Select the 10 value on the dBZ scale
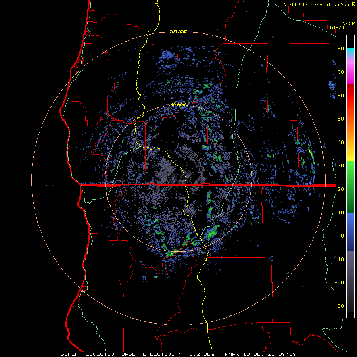Image resolution: width=357 pixels, height=357 pixels. click(341, 213)
